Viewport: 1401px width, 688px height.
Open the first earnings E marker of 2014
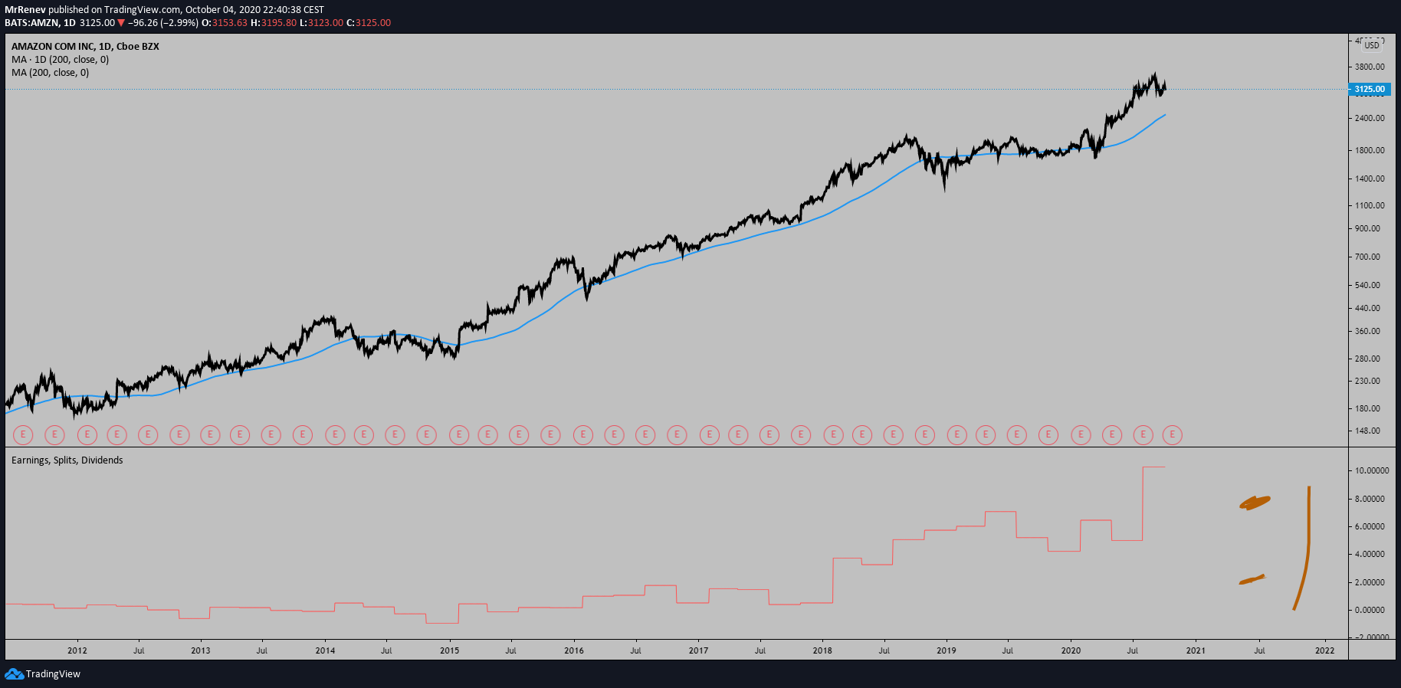tap(335, 435)
